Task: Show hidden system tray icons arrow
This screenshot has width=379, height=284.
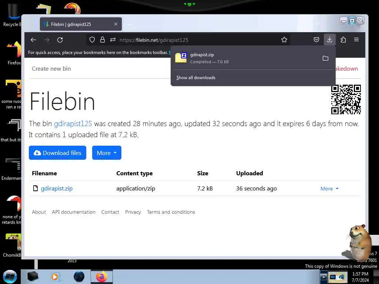Action: tap(323, 277)
